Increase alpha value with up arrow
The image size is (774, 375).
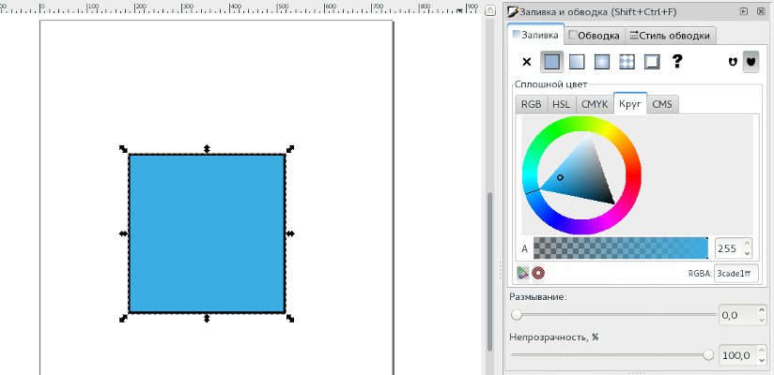pos(747,243)
